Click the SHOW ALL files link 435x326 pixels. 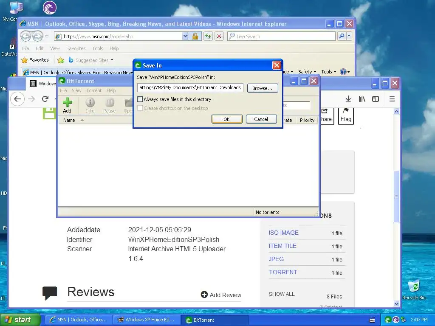pyautogui.click(x=282, y=294)
